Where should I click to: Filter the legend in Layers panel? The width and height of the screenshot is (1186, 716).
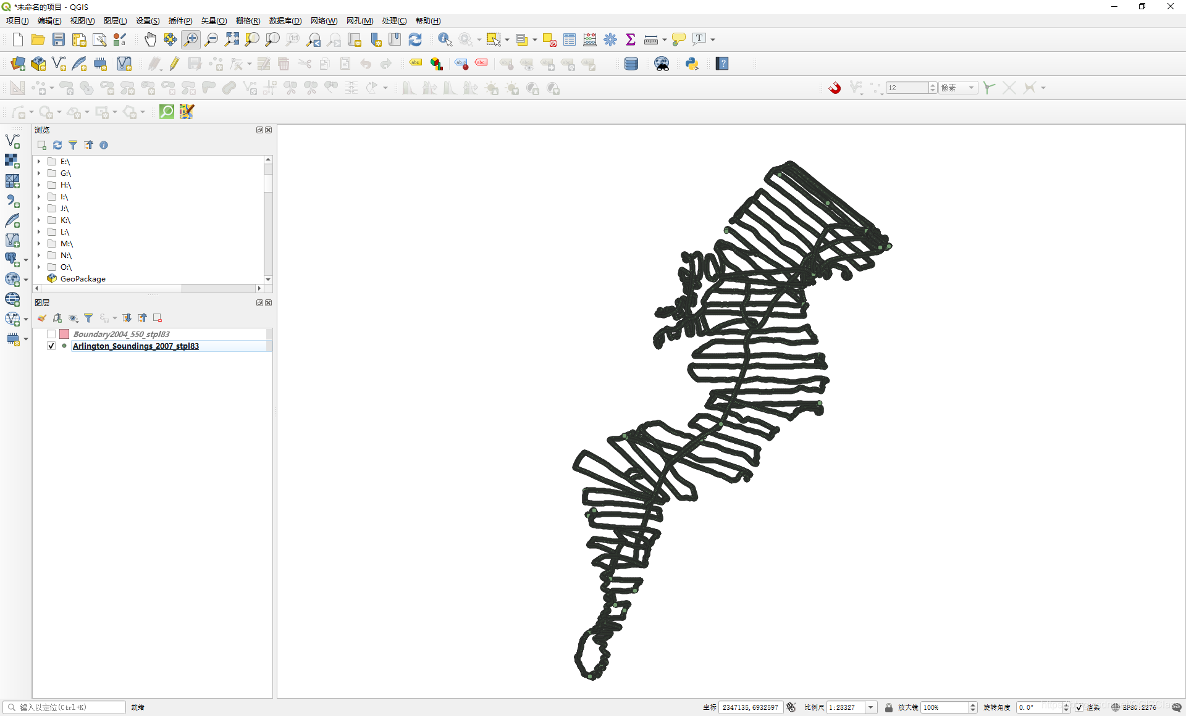[88, 318]
